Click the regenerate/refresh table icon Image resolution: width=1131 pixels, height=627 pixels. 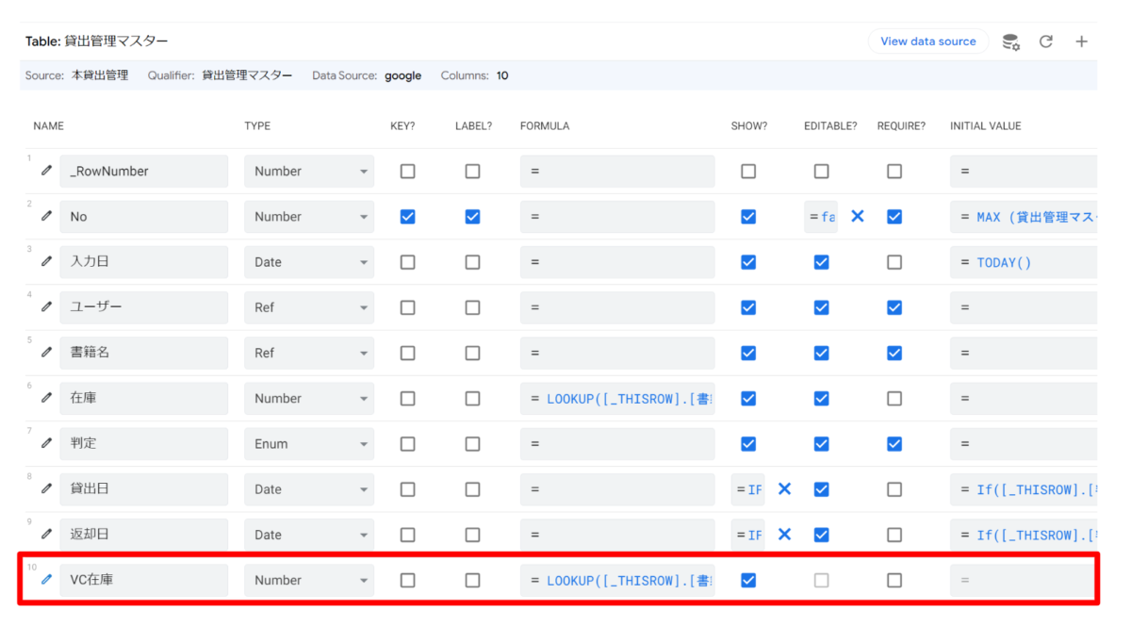click(x=1046, y=41)
